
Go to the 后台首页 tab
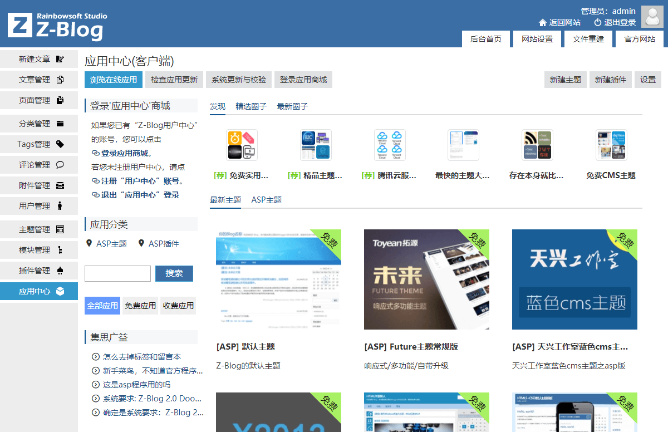pyautogui.click(x=486, y=39)
